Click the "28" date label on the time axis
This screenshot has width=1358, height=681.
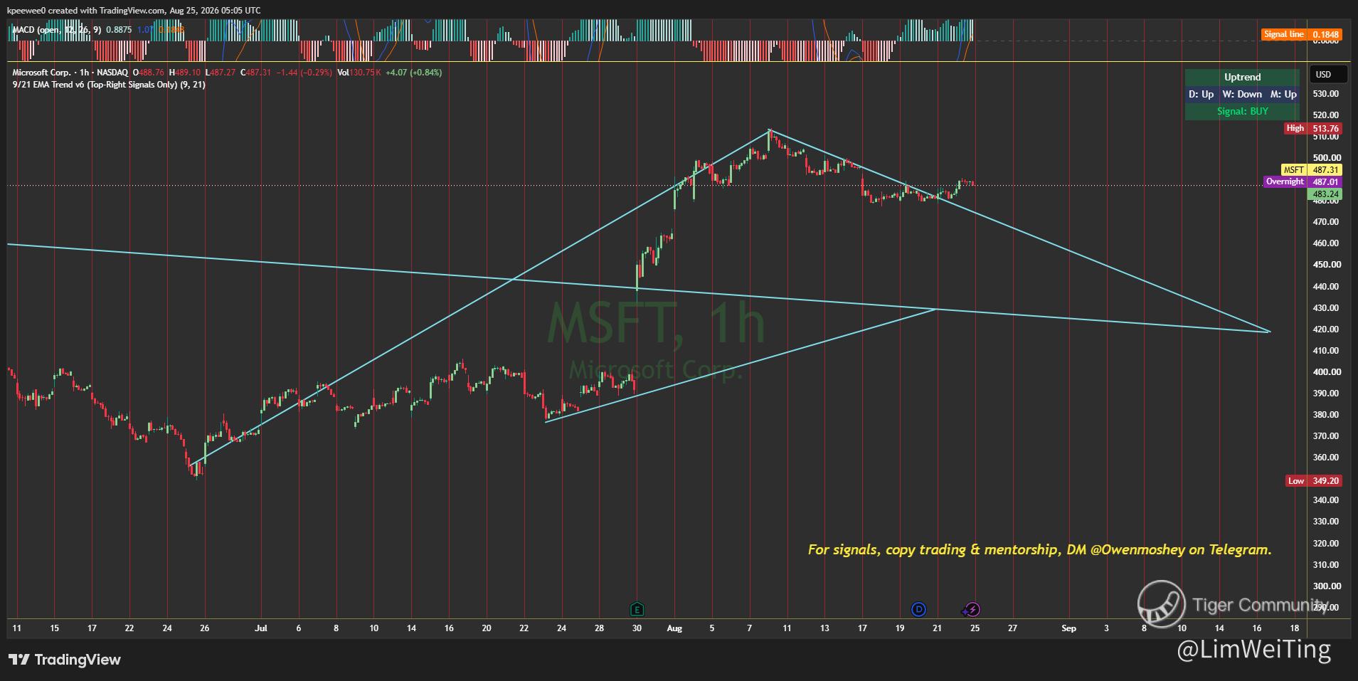pos(599,628)
